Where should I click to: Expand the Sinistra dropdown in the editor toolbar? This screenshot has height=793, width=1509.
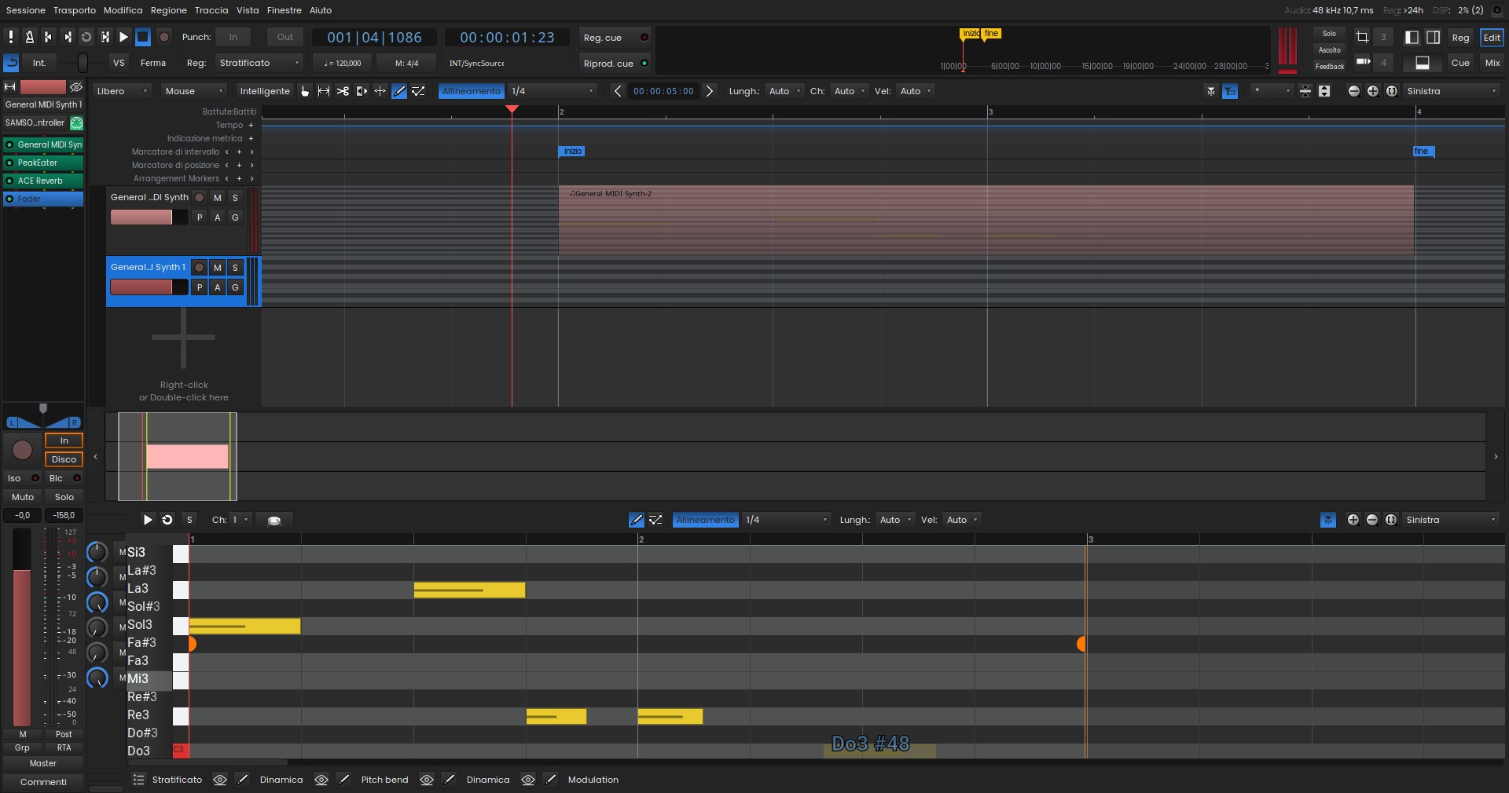(1452, 91)
